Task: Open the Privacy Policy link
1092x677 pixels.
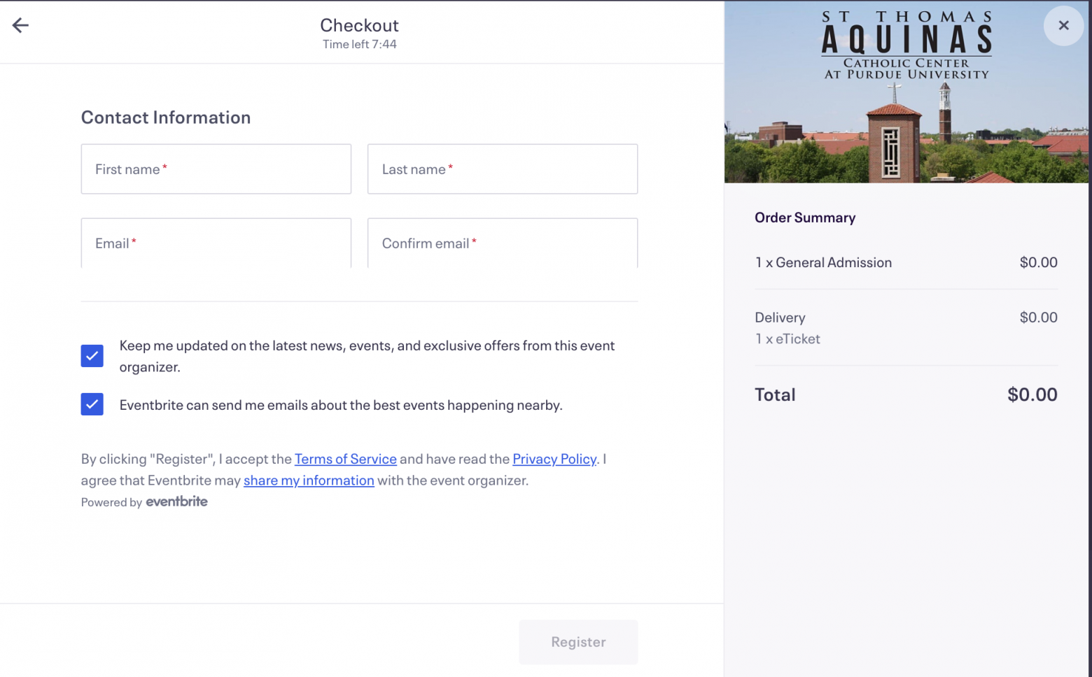Action: (554, 459)
